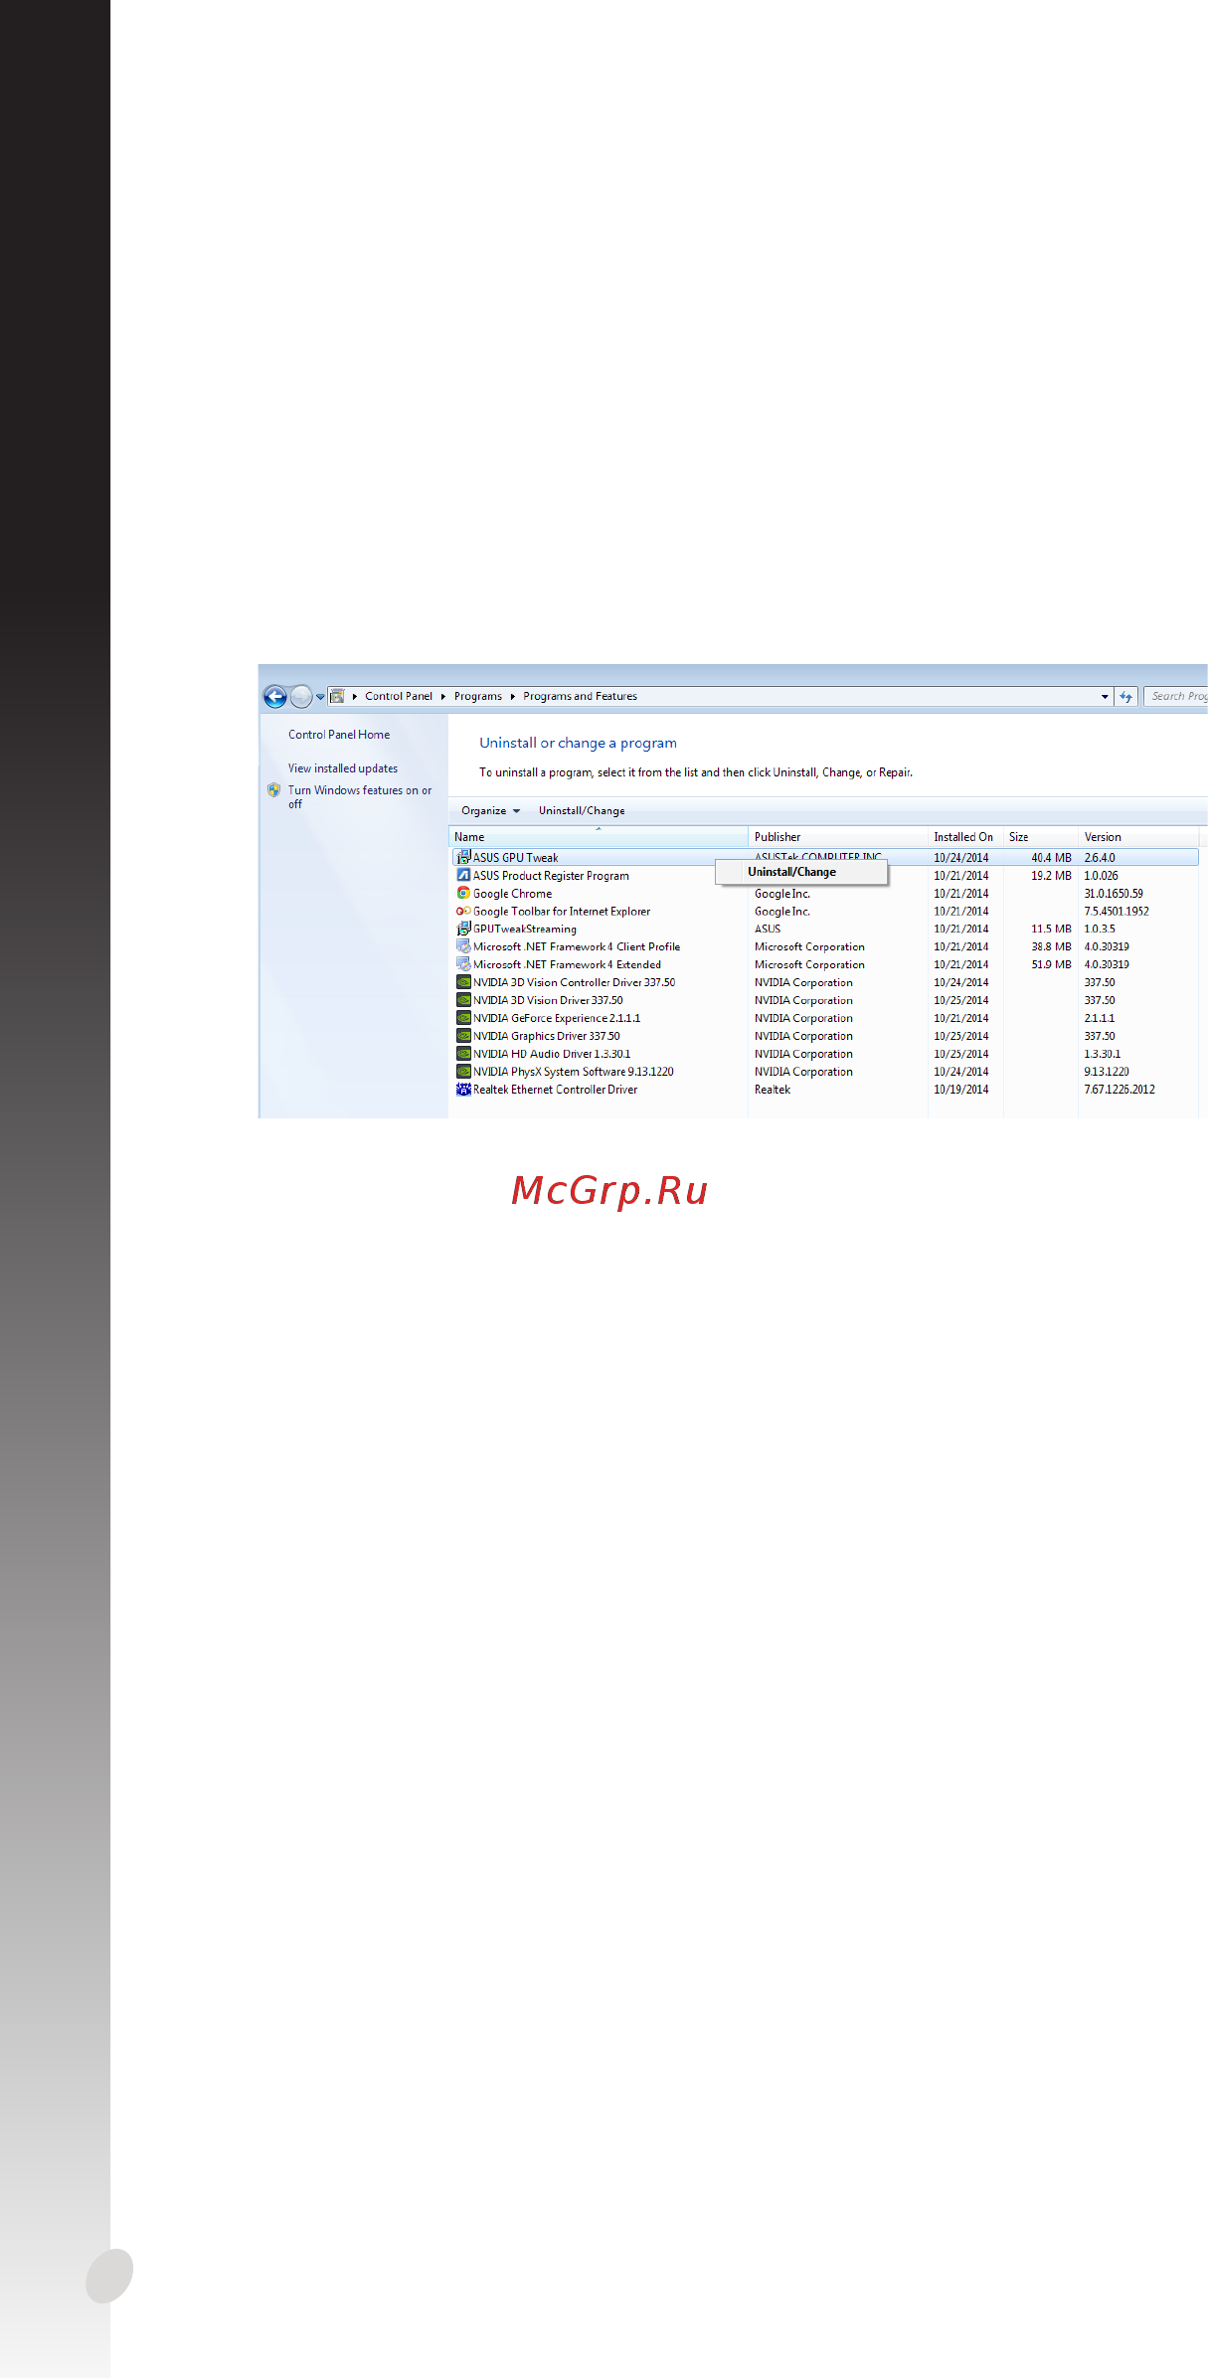Image resolution: width=1208 pixels, height=2378 pixels.
Task: Click .NET Framework 4 Client Profile icon
Action: (463, 946)
